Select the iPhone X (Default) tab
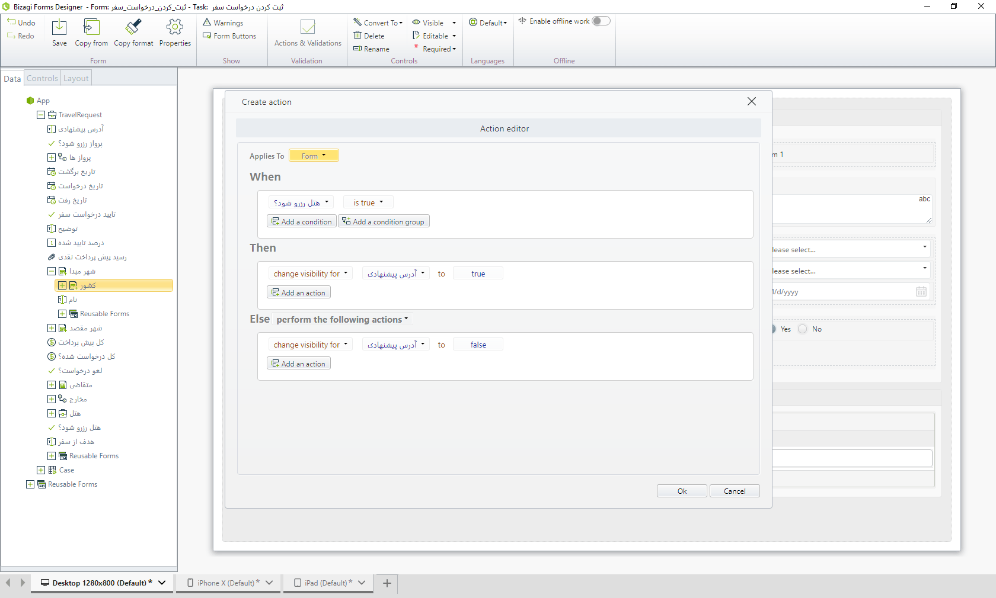The image size is (996, 598). click(x=229, y=583)
